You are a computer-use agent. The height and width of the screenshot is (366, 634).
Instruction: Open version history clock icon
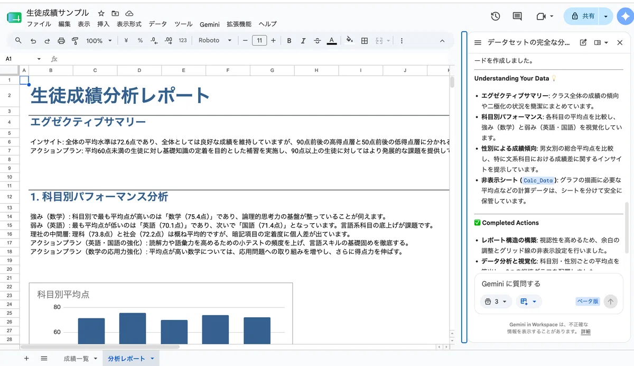pos(495,16)
